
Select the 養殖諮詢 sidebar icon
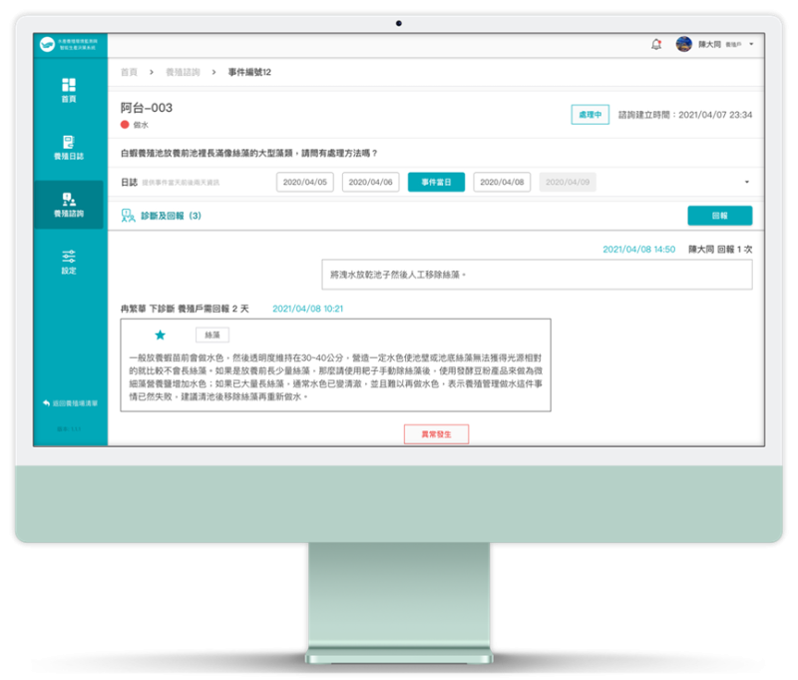coord(68,203)
